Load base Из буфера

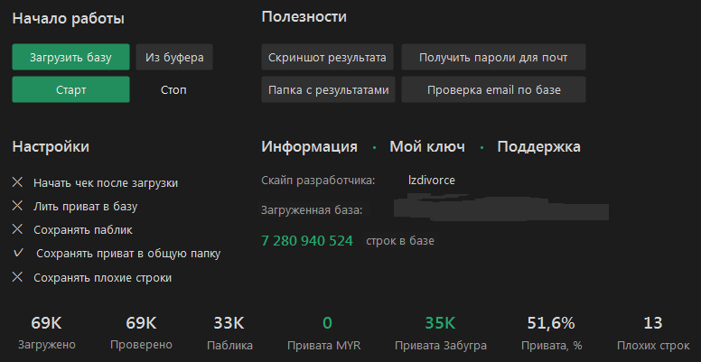click(174, 57)
